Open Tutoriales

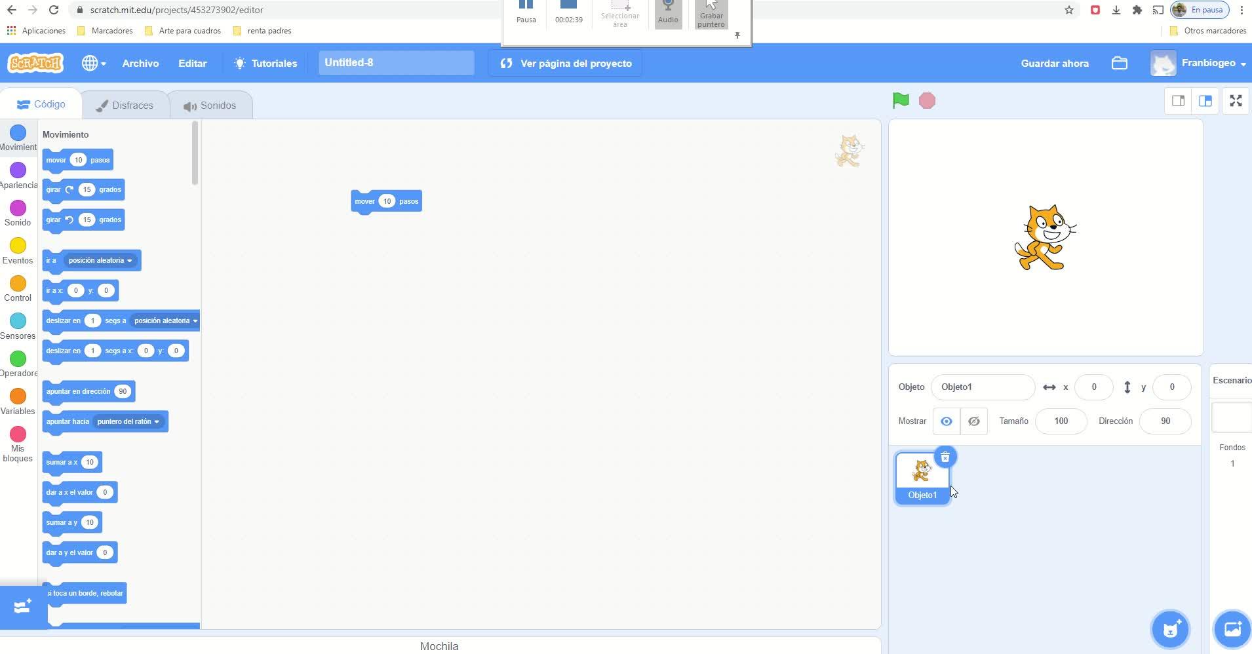pos(266,63)
